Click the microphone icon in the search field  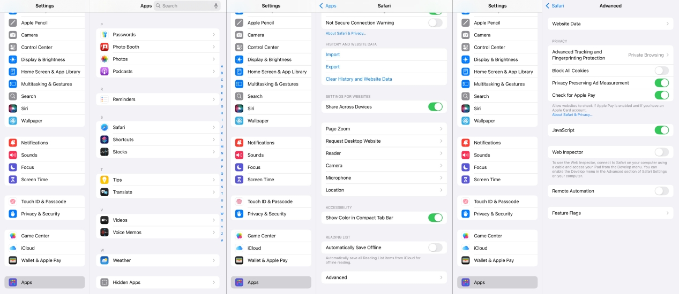[216, 6]
